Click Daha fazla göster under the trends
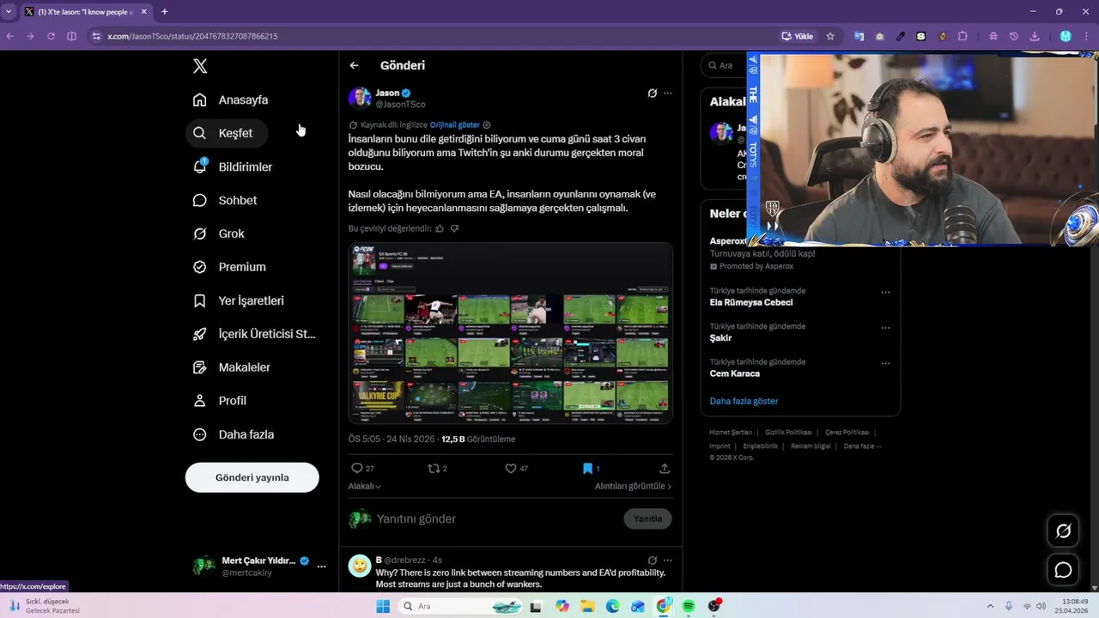This screenshot has height=618, width=1099. point(744,401)
